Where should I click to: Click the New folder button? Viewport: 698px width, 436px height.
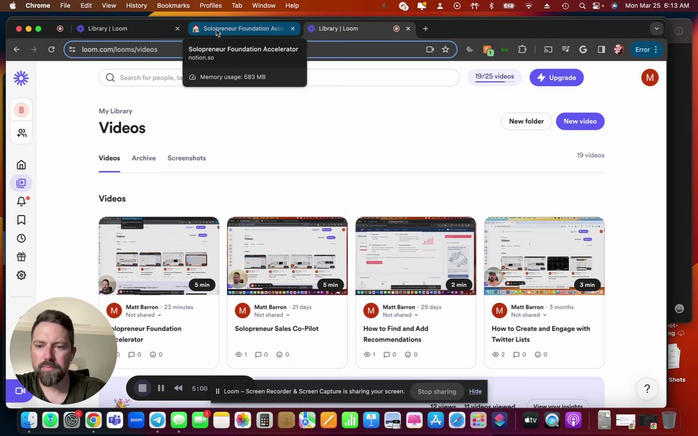point(526,121)
